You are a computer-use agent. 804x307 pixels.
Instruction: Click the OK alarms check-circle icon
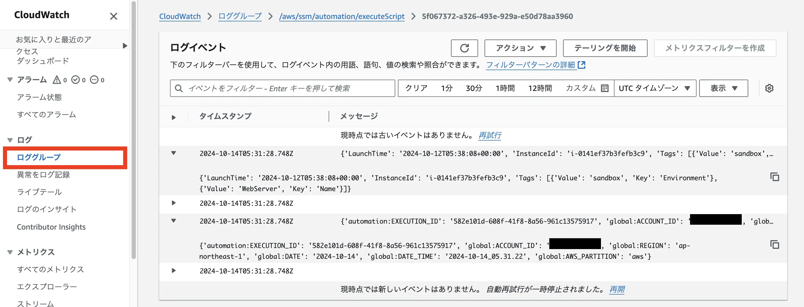[76, 80]
